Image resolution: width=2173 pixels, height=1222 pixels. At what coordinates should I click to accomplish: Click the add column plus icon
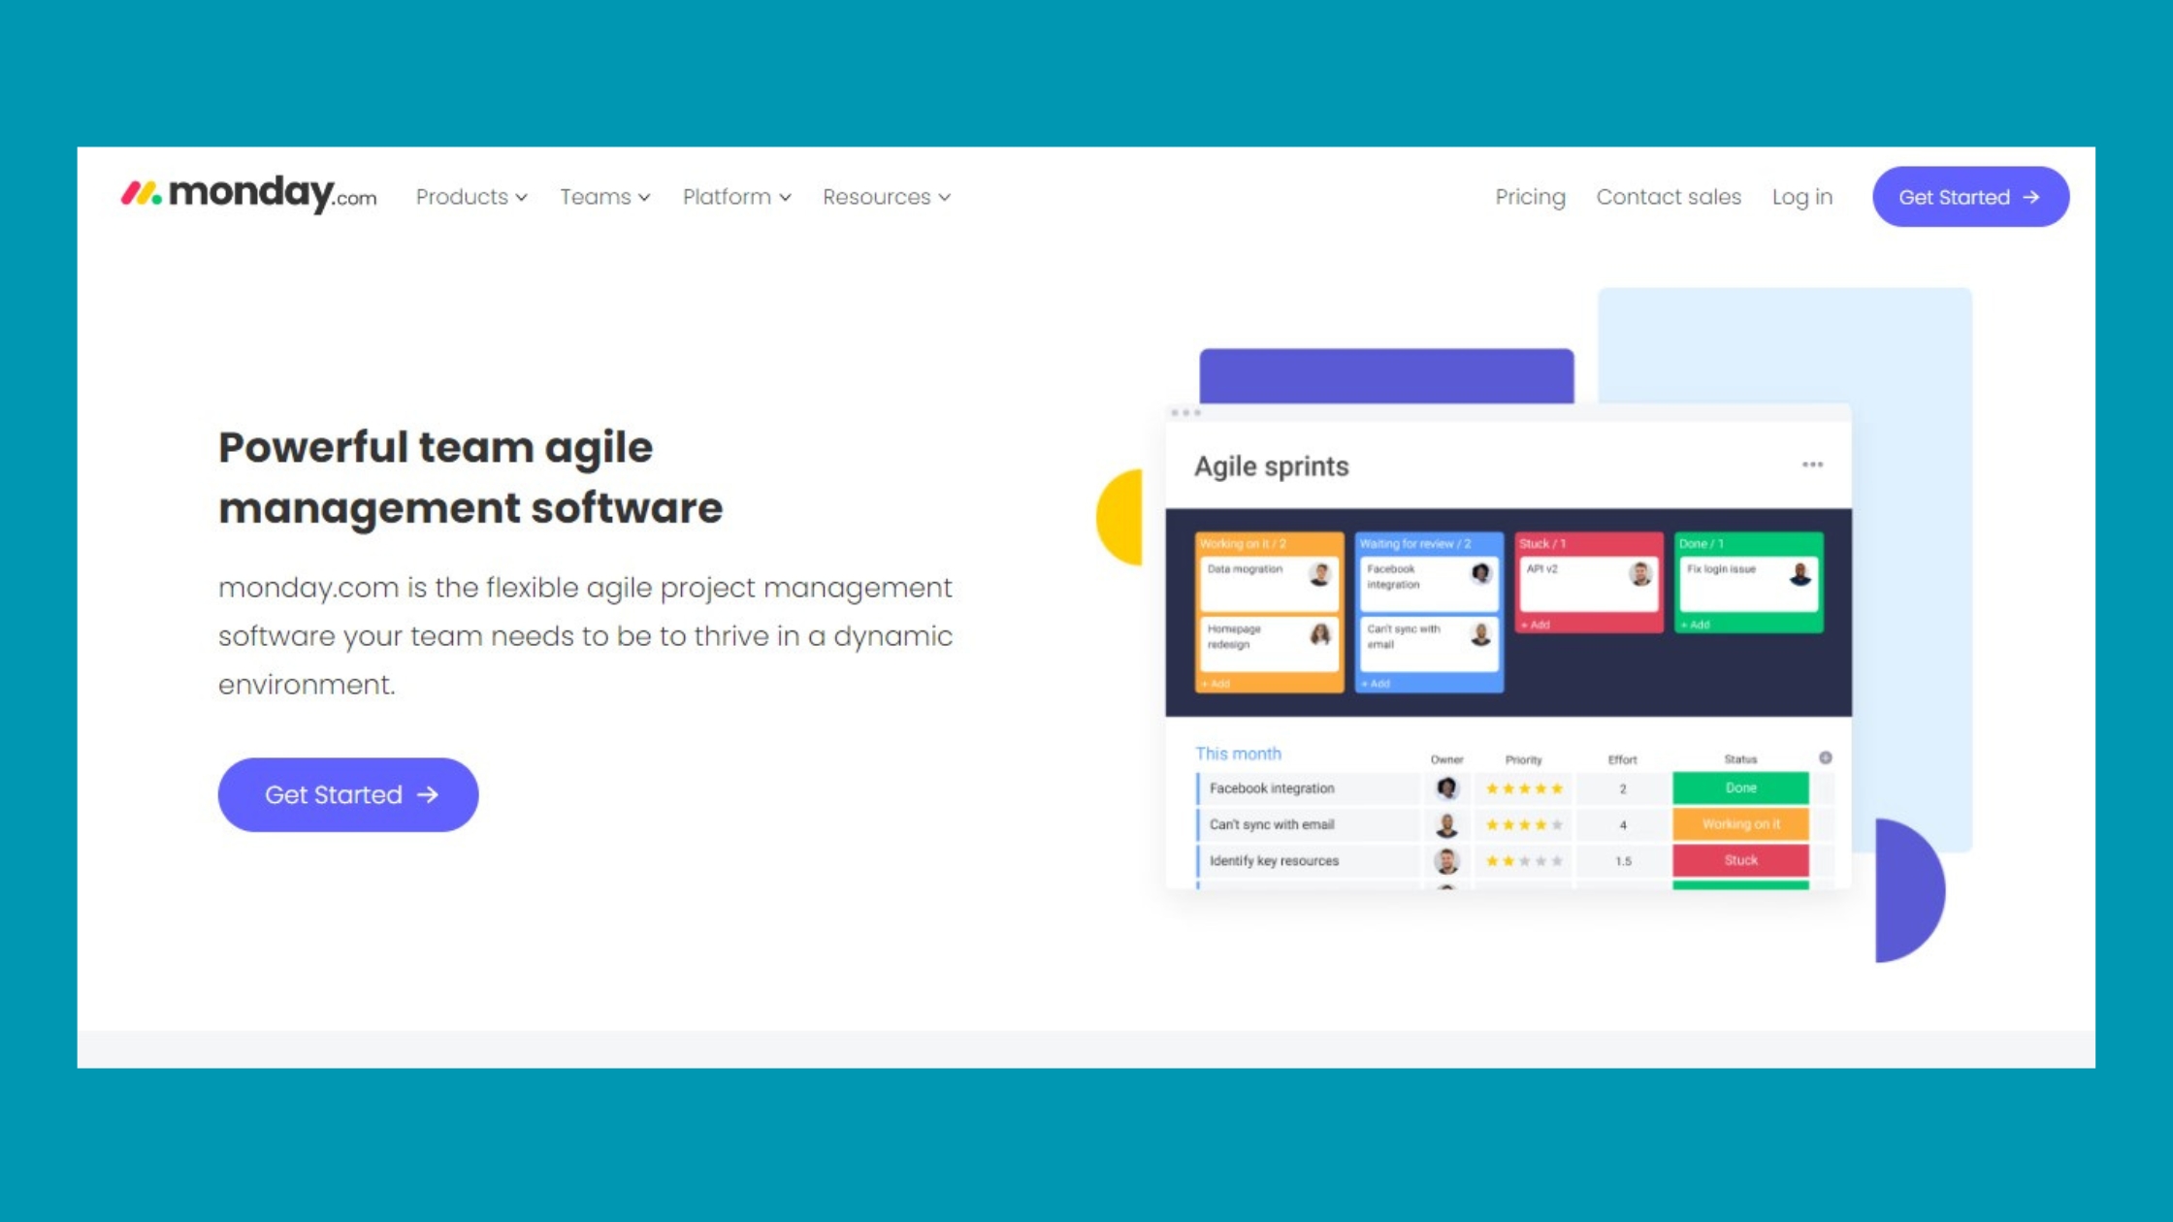(1825, 757)
